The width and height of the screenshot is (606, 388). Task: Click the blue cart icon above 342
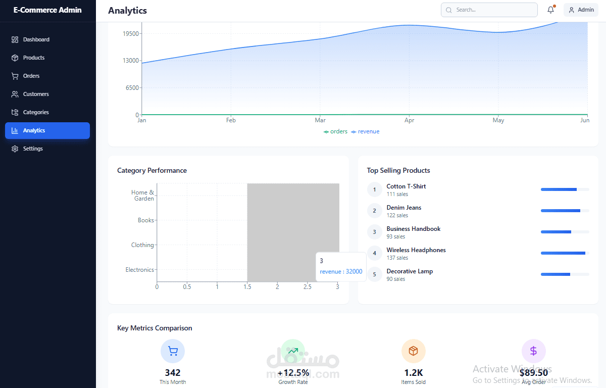173,351
